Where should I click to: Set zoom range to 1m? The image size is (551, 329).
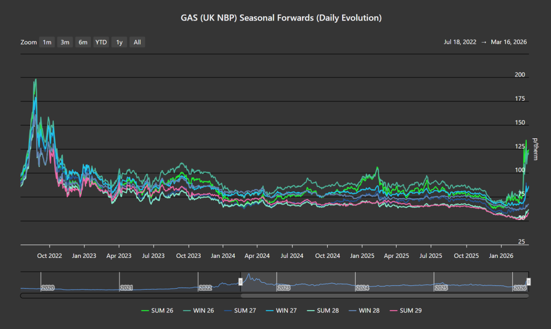(x=47, y=42)
